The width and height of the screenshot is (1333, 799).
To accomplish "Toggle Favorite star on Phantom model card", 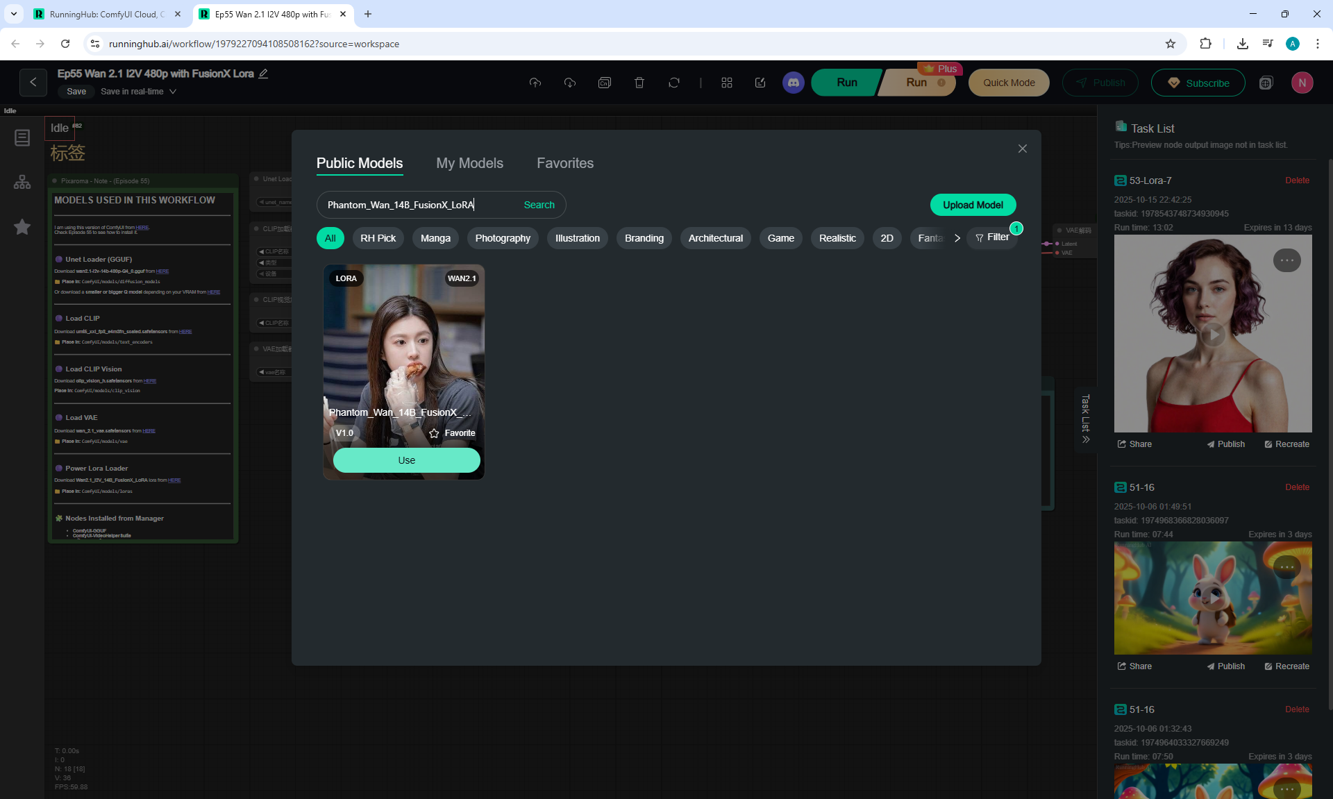I will [x=435, y=433].
